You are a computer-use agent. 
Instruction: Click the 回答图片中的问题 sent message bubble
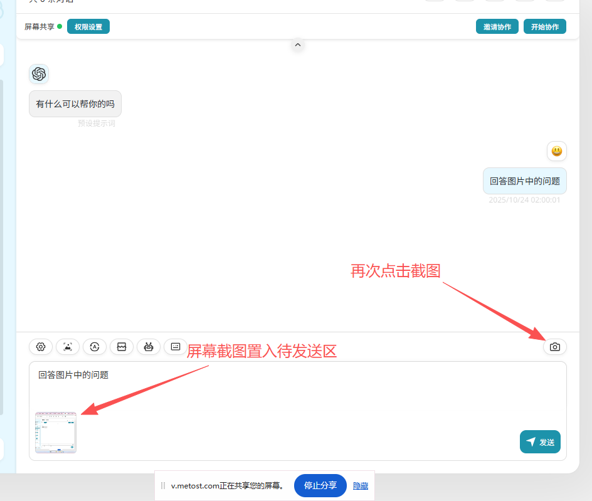(524, 181)
